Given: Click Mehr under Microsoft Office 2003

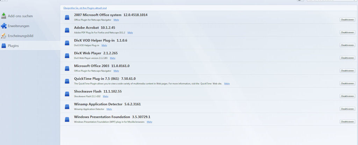Looking at the screenshot, I should (116, 71).
